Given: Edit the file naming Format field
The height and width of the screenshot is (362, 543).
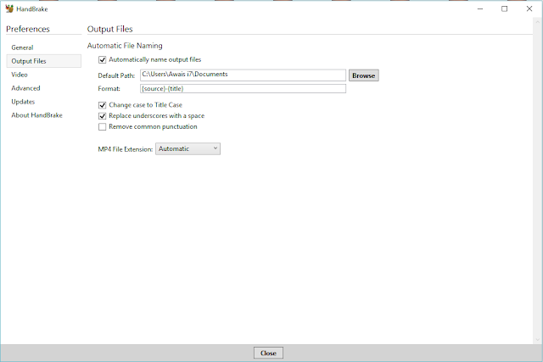Looking at the screenshot, I should [x=243, y=89].
